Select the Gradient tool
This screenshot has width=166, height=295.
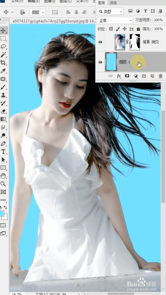click(3, 119)
